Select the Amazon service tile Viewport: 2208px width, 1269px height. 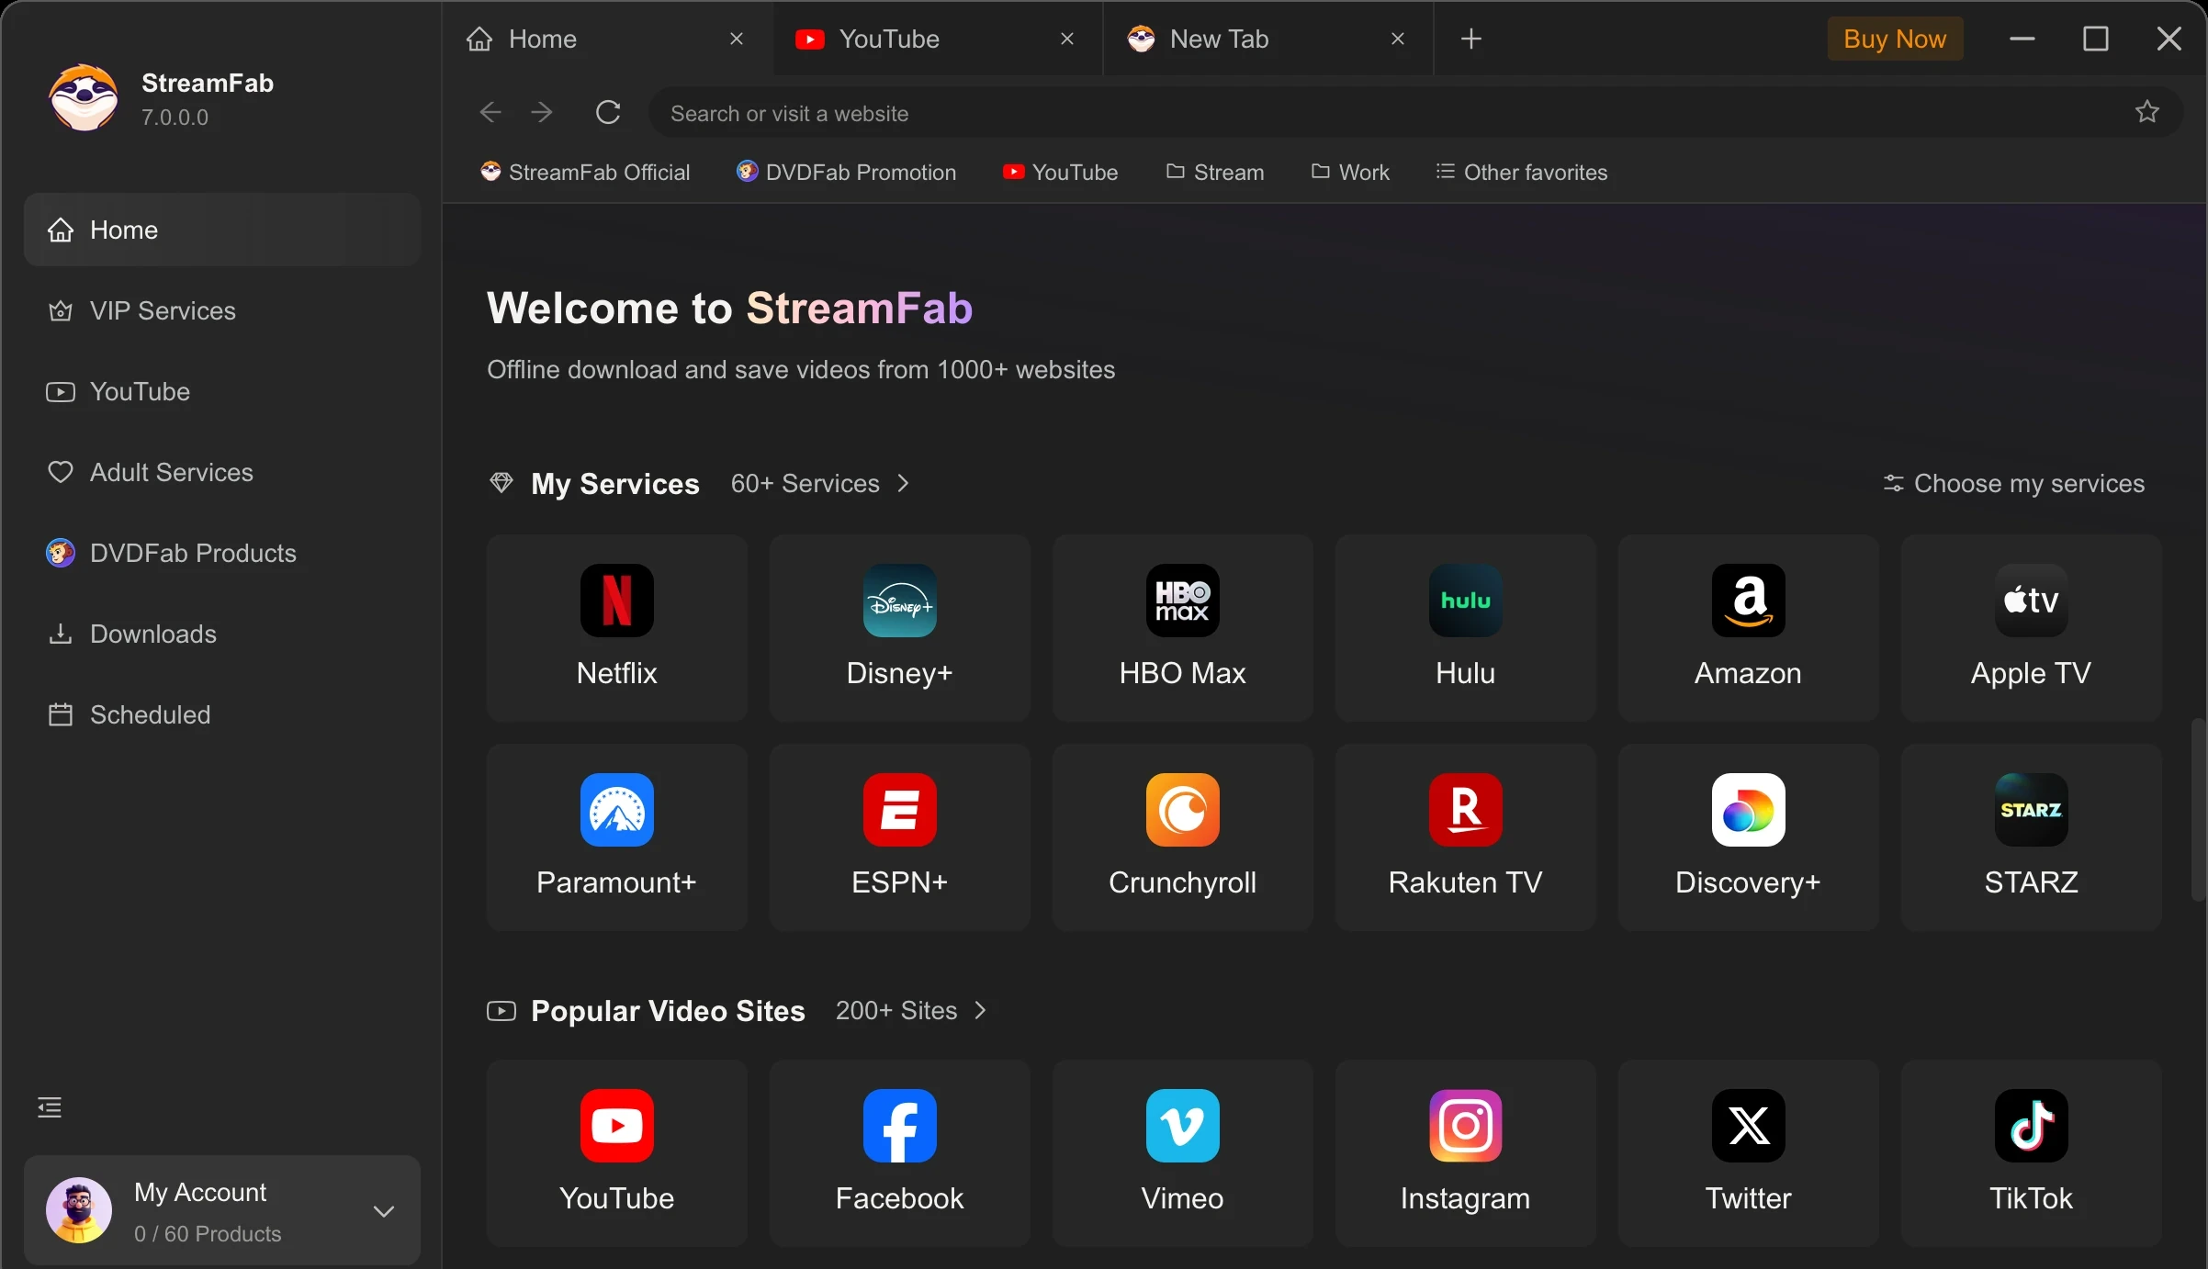click(x=1748, y=628)
